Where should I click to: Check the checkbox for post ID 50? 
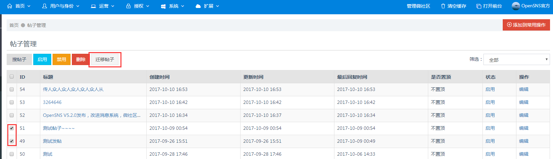(12, 154)
